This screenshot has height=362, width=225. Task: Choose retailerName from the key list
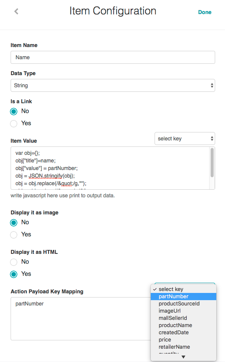pos(183,347)
